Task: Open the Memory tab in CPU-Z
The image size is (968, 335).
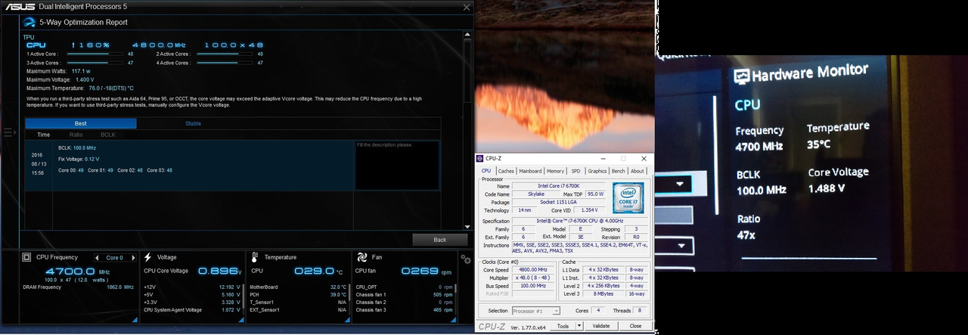Action: click(x=555, y=171)
